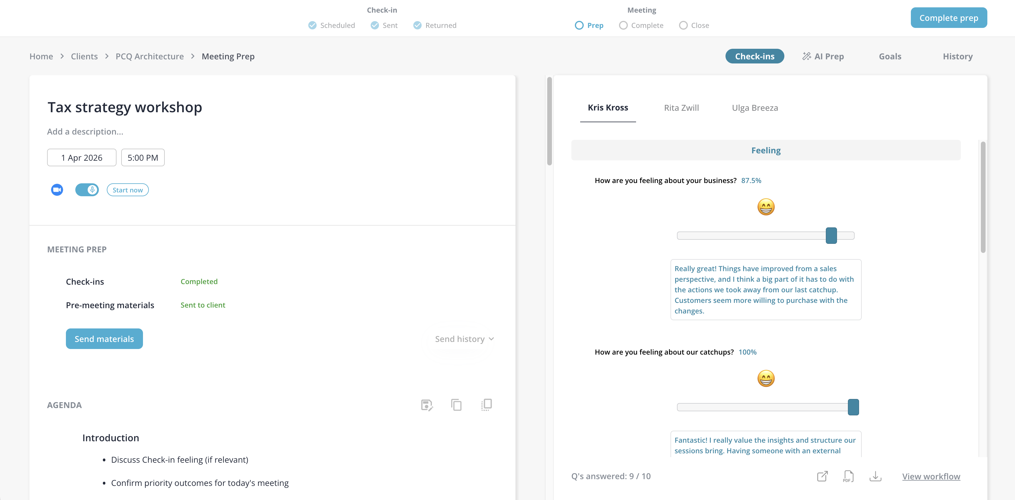Select the Close radio button under Meeting
Viewport: 1015px width, 500px height.
click(x=683, y=25)
